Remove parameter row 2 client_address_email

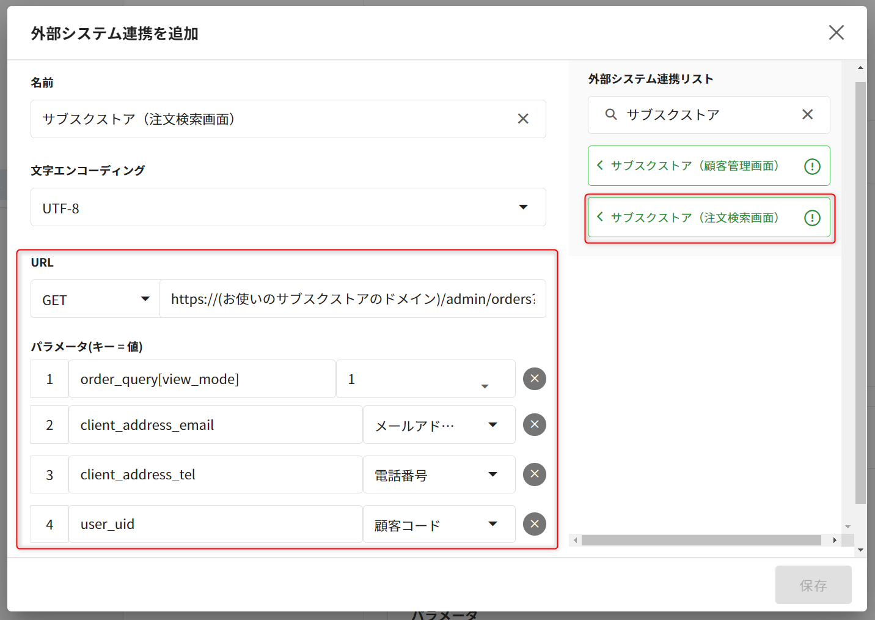(534, 425)
